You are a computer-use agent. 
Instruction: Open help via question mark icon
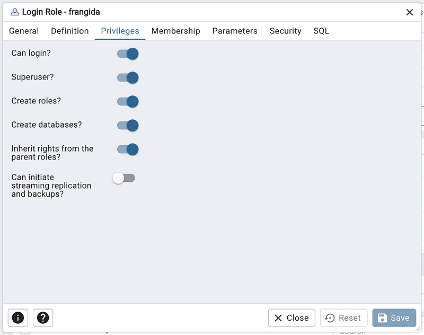[43, 318]
